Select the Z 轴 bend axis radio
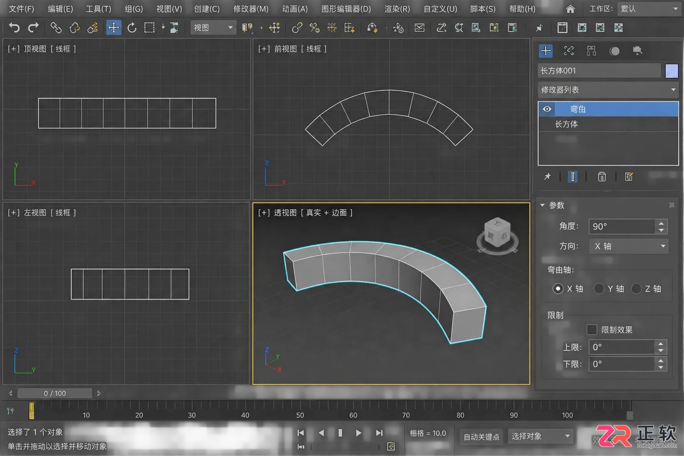Viewport: 684px width, 456px height. pyautogui.click(x=636, y=289)
